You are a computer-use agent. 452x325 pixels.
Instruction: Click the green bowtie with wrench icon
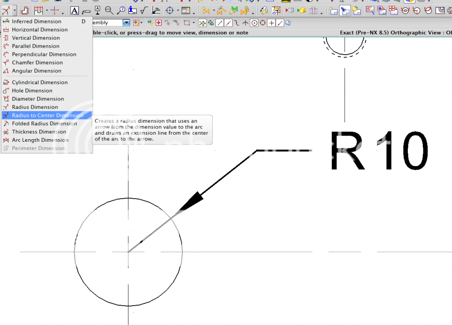coord(234,11)
